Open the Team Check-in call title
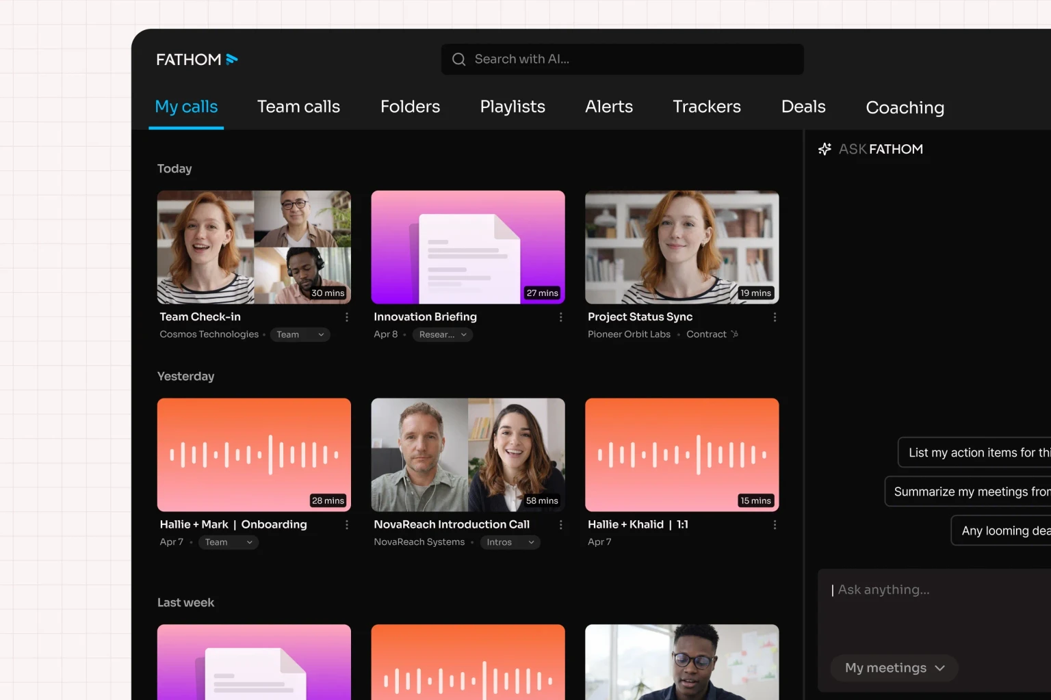Screen dimensions: 1051x700 click(200, 317)
